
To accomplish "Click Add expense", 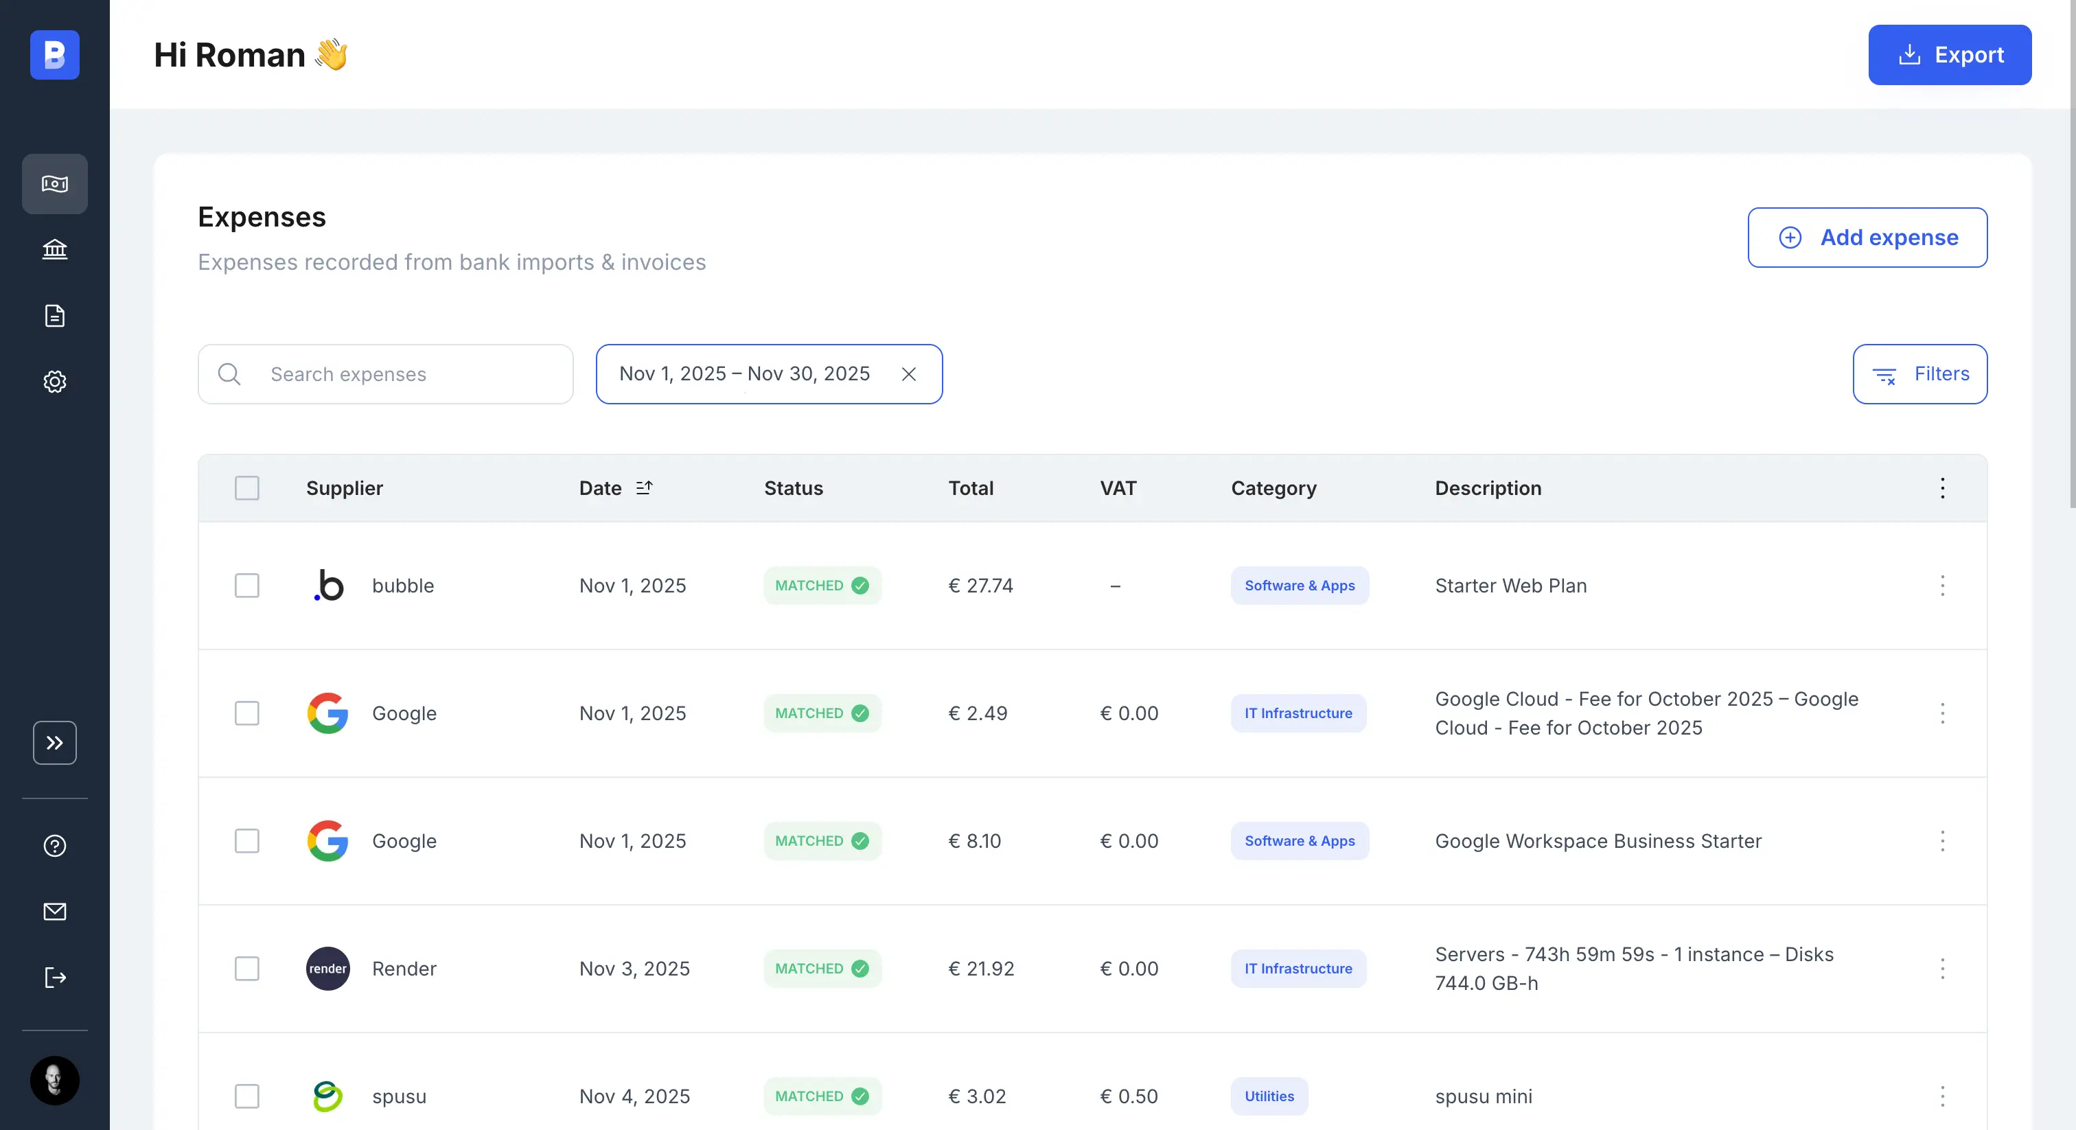I will point(1868,237).
